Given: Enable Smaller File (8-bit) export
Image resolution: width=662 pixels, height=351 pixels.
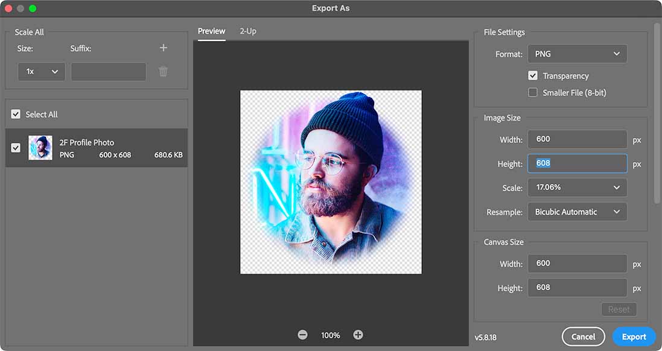Looking at the screenshot, I should point(533,92).
